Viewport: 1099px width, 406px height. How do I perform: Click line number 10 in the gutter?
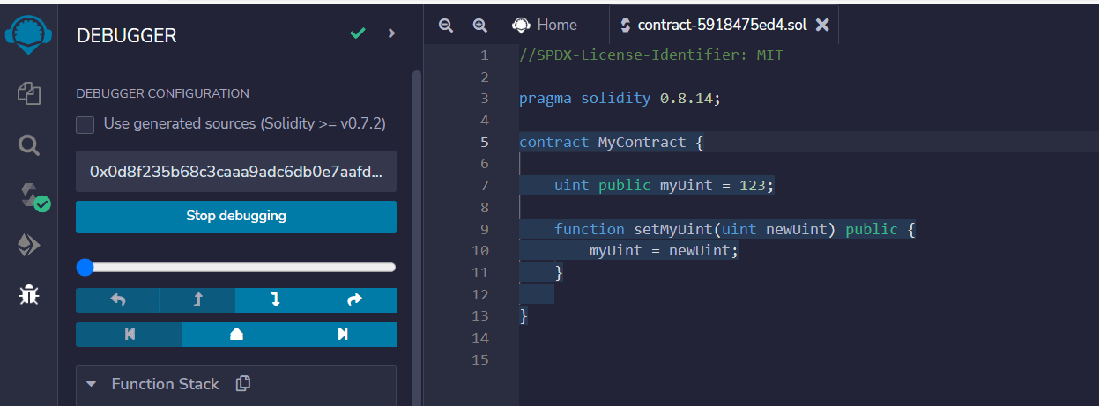[x=480, y=251]
